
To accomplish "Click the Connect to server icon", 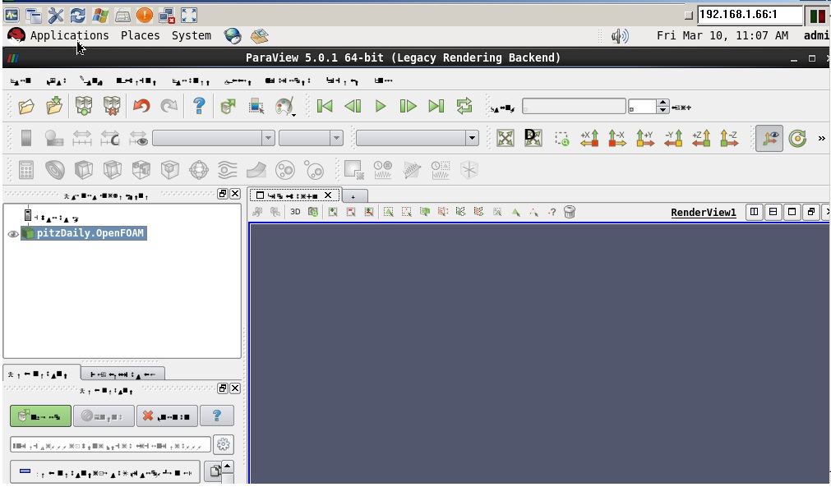I will pos(84,106).
